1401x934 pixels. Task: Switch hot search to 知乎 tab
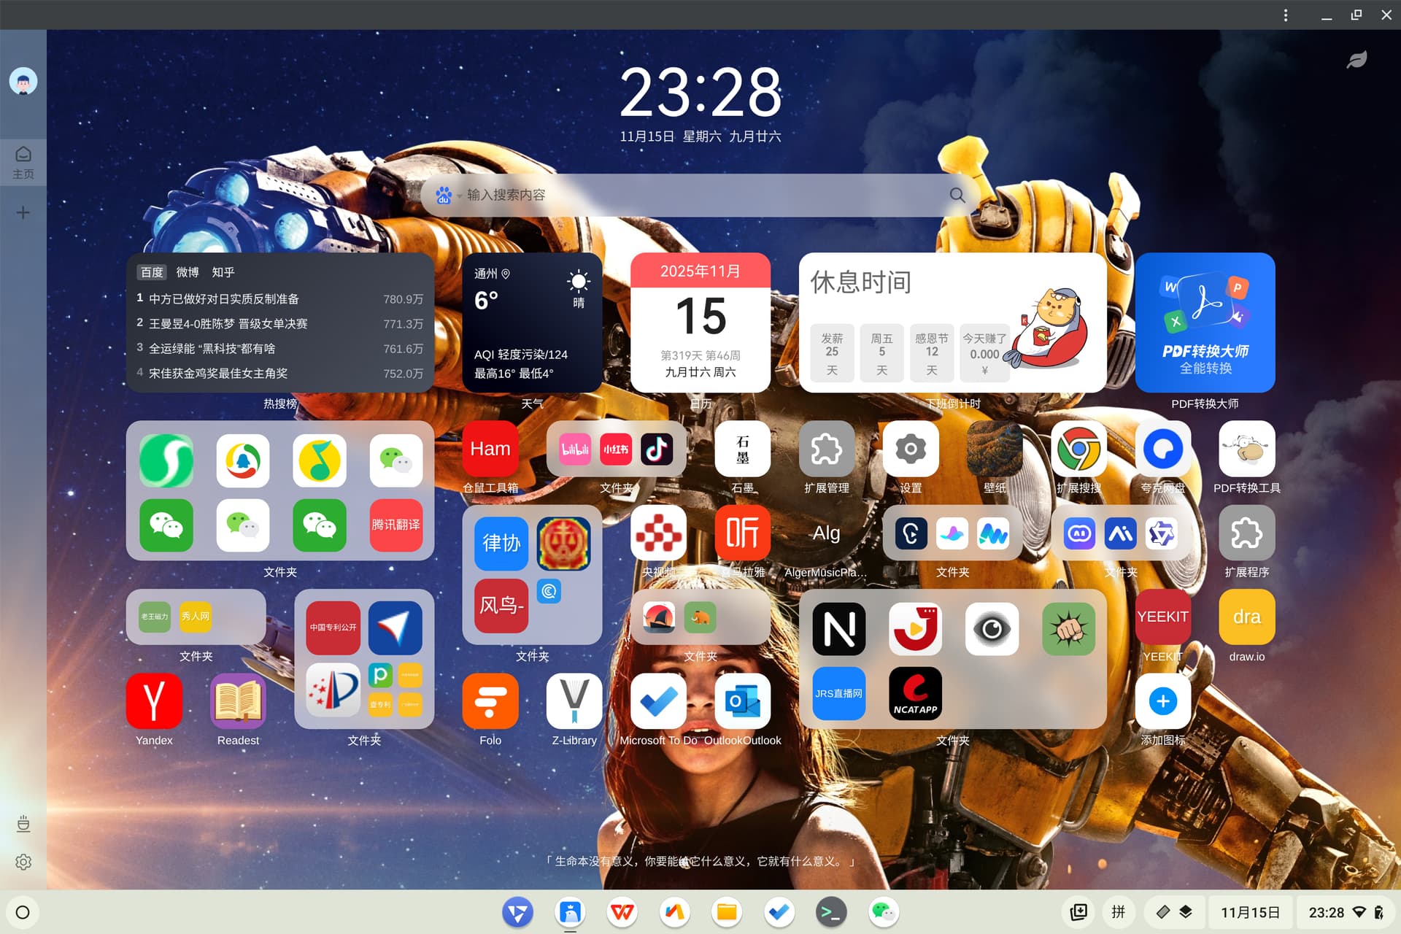coord(223,272)
